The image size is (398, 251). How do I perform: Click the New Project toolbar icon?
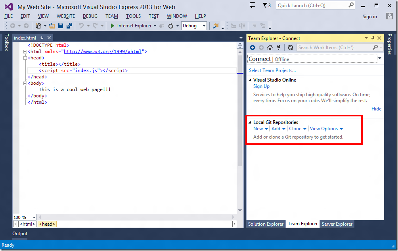pyautogui.click(x=38, y=26)
